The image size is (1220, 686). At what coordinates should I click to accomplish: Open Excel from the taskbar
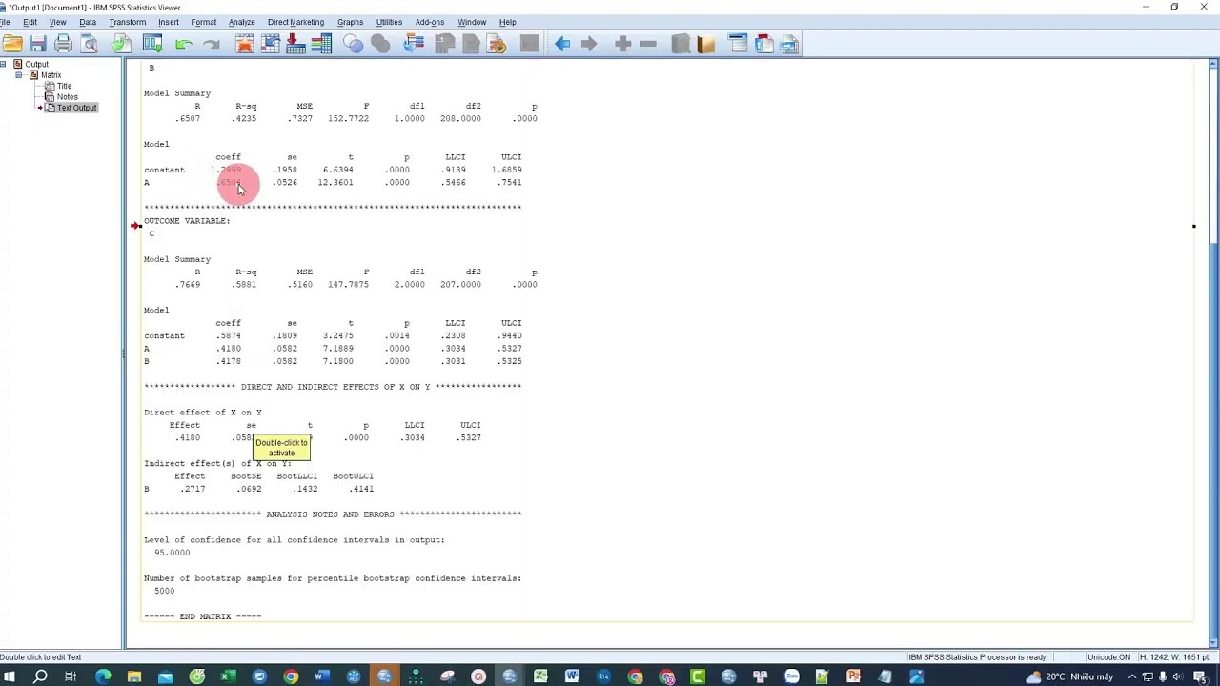click(228, 676)
